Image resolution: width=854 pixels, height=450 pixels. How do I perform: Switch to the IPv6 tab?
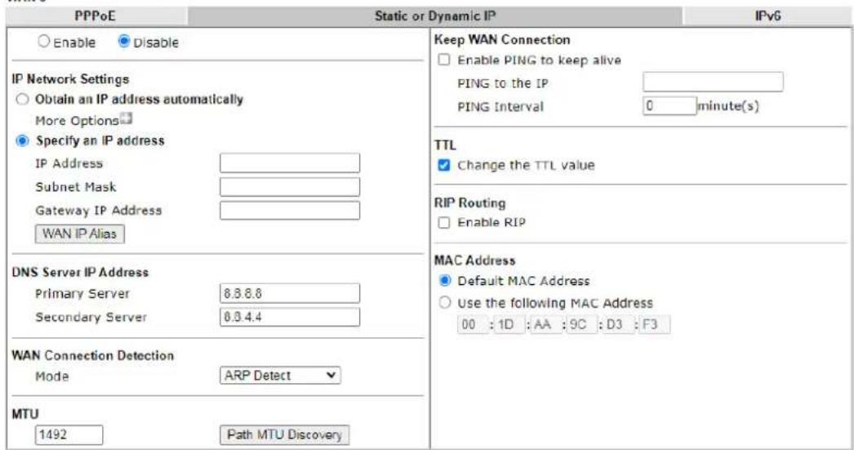pyautogui.click(x=767, y=16)
